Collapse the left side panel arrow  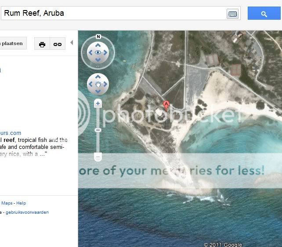coord(72,43)
